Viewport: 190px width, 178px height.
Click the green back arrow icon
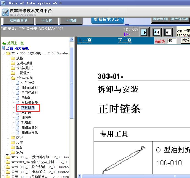click(x=4, y=43)
